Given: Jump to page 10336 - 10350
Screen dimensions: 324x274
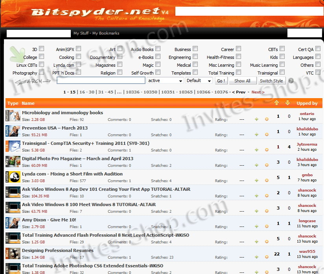Looking at the screenshot, I should (x=142, y=92).
